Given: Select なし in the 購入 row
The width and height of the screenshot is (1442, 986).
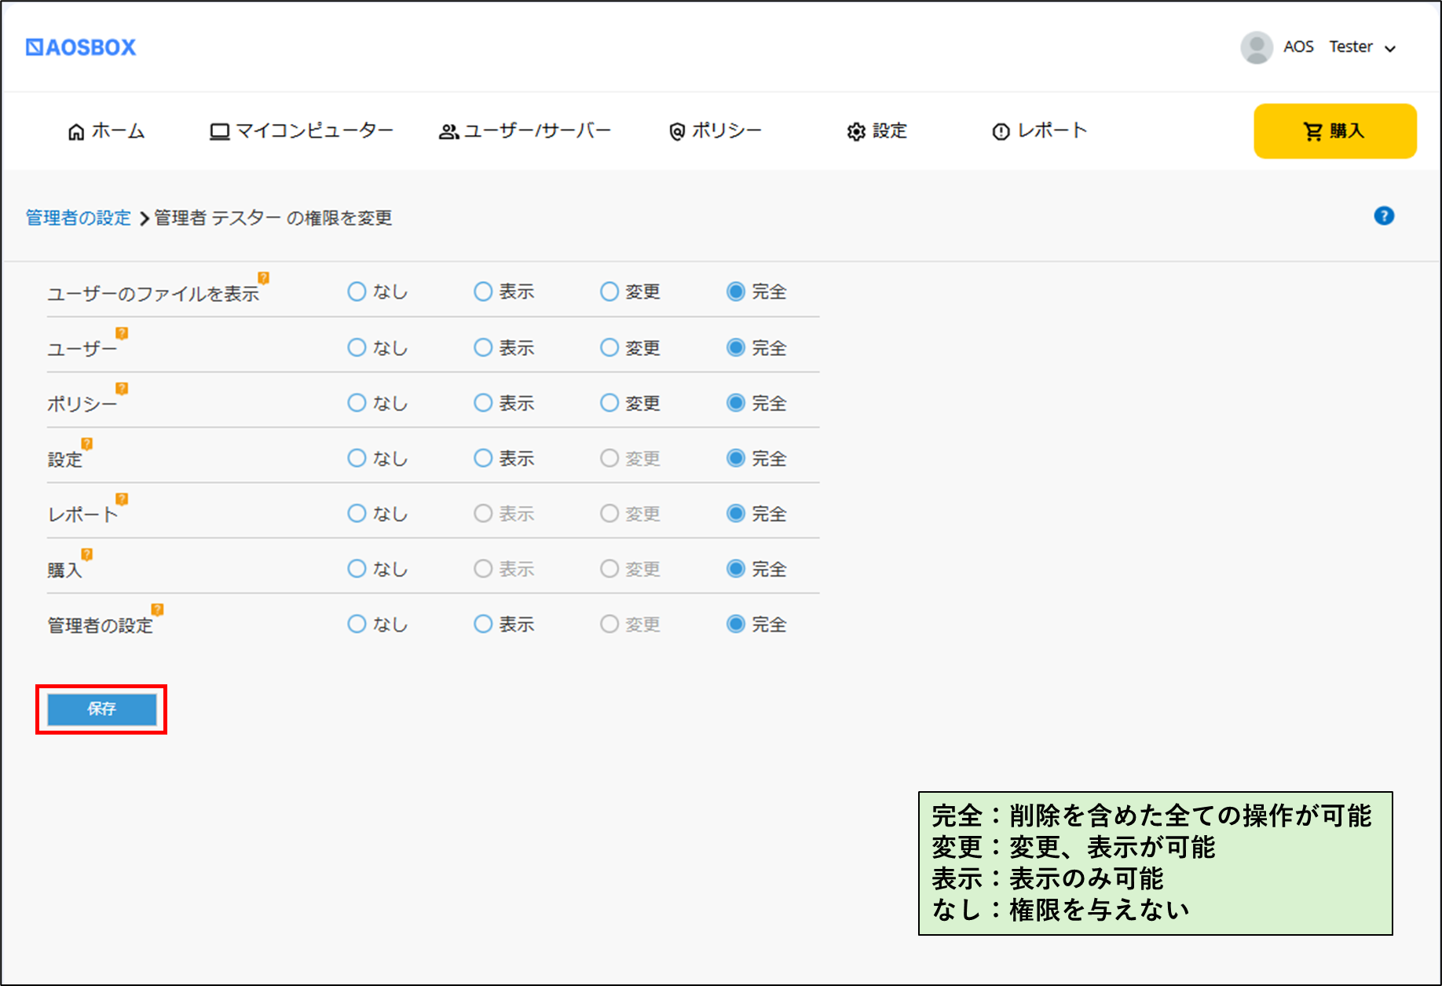Looking at the screenshot, I should [357, 569].
